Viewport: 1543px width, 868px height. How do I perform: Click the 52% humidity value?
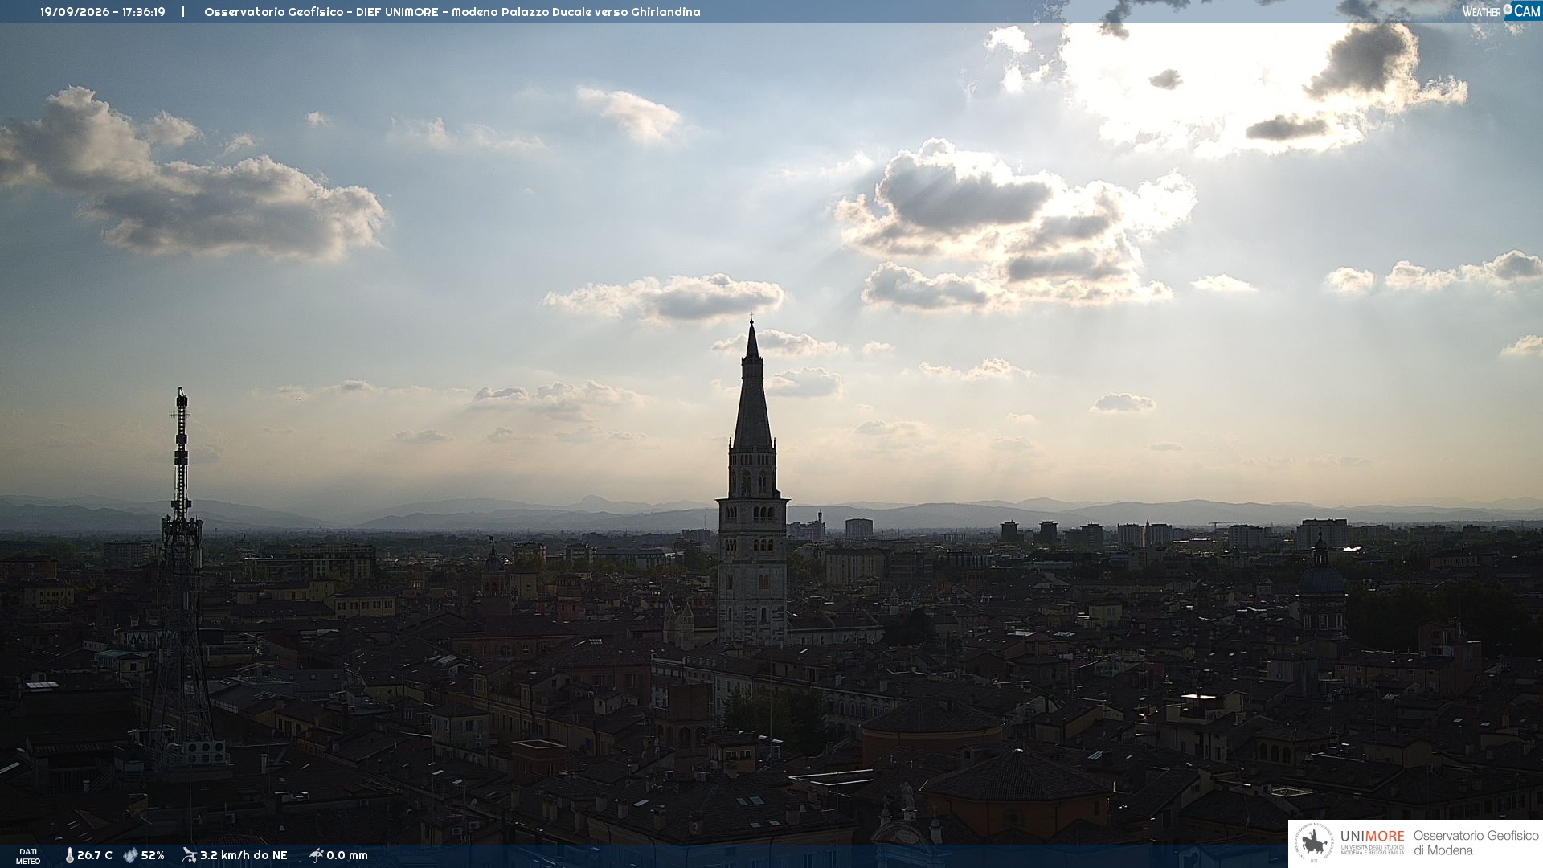pyautogui.click(x=153, y=856)
